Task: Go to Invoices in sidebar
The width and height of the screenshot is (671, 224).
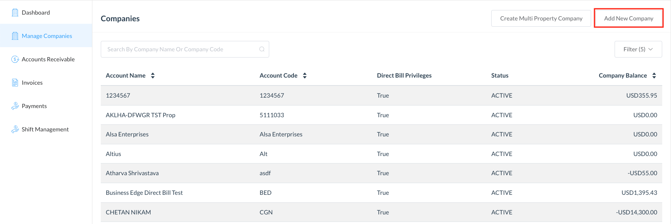Action: tap(32, 83)
